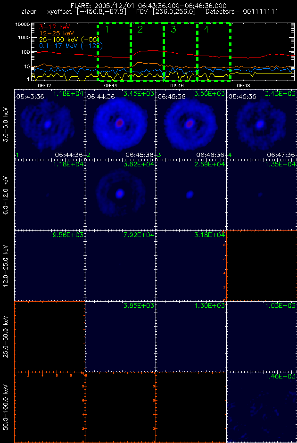Open the 6-12 keV image with peak 1.35E+04

click(x=262, y=194)
